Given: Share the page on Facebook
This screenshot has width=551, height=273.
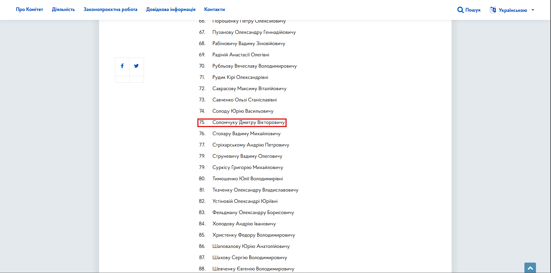Looking at the screenshot, I should (122, 66).
